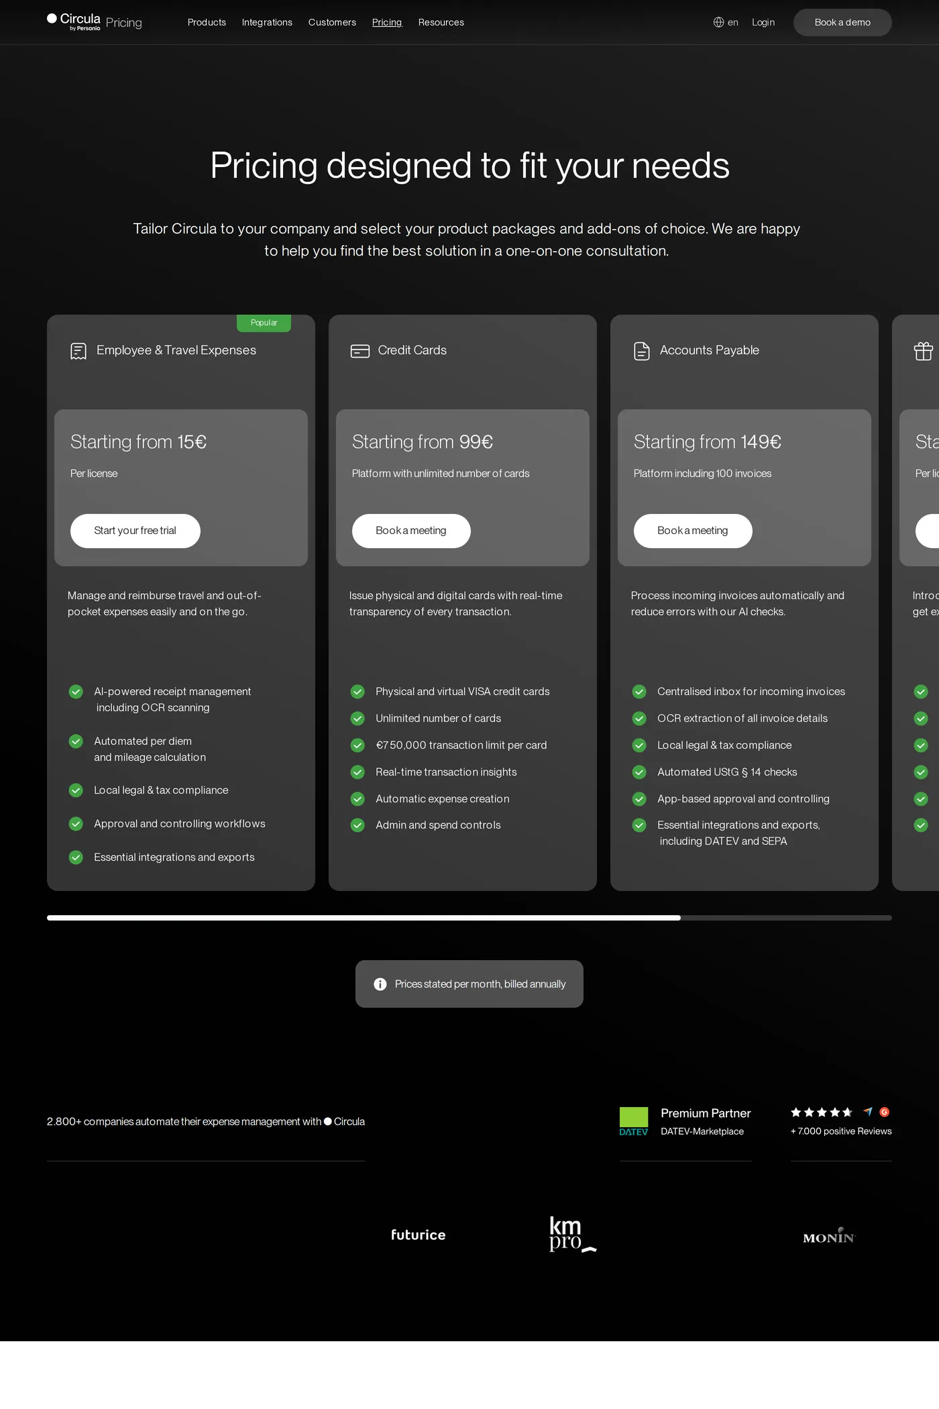Go to the Pricing nav link
Screen dimensions: 939x1409
pos(387,22)
